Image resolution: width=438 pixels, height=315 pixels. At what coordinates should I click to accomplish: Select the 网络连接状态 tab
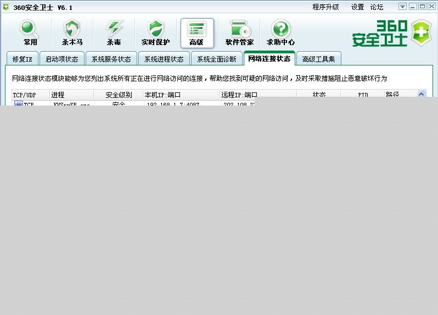(269, 58)
